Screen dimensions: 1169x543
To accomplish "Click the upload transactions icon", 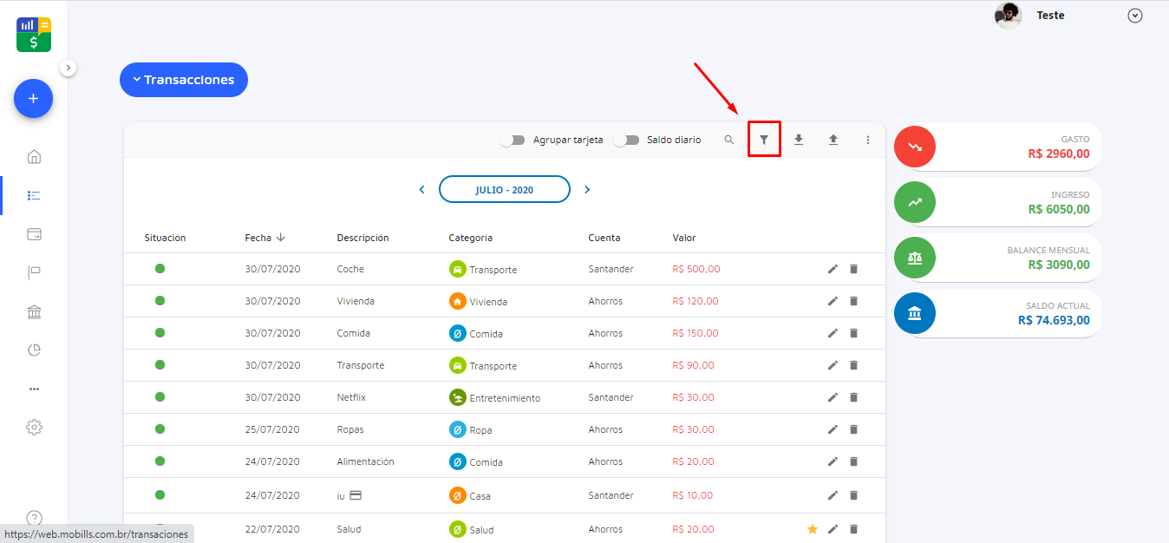I will click(x=833, y=140).
